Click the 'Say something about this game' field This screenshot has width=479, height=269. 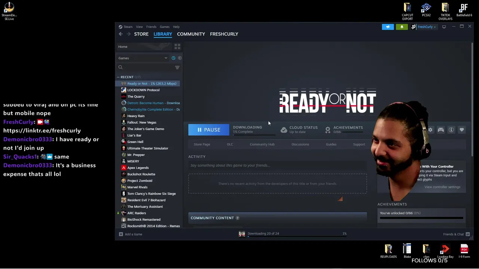(277, 165)
